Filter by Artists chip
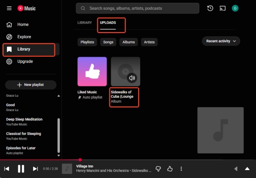 pos(149,42)
